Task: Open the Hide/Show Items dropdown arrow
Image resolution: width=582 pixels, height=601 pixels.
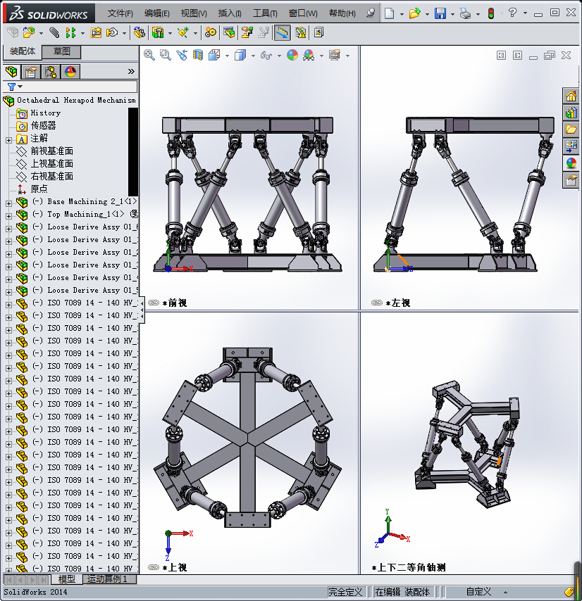Action: [x=279, y=56]
